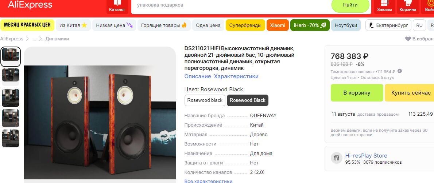Open the Характеристики tab link
Screen dimensions: 434x183
pos(236,76)
